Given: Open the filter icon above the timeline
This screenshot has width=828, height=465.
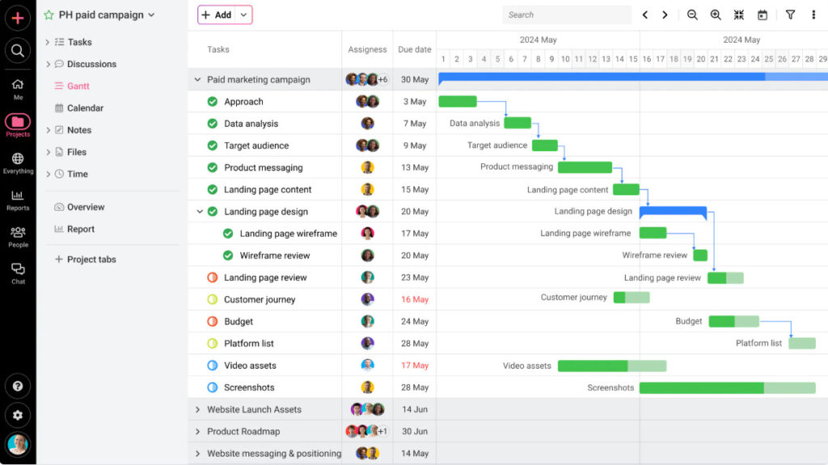Looking at the screenshot, I should (790, 15).
